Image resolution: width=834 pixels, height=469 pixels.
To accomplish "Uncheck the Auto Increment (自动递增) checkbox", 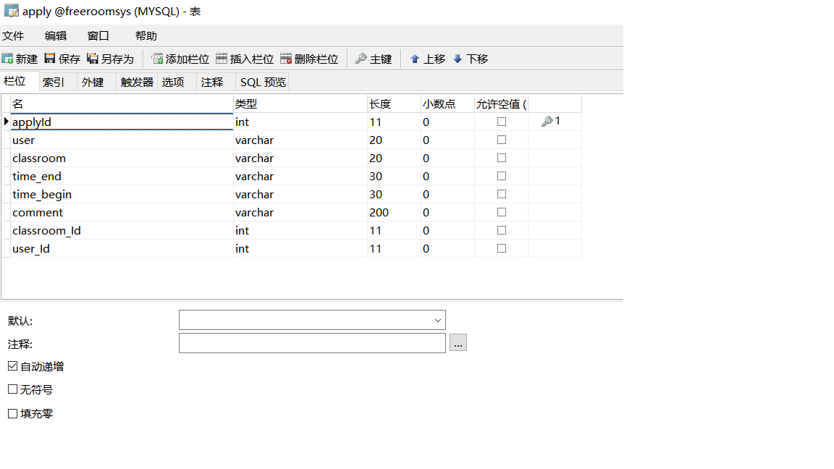I will coord(13,366).
